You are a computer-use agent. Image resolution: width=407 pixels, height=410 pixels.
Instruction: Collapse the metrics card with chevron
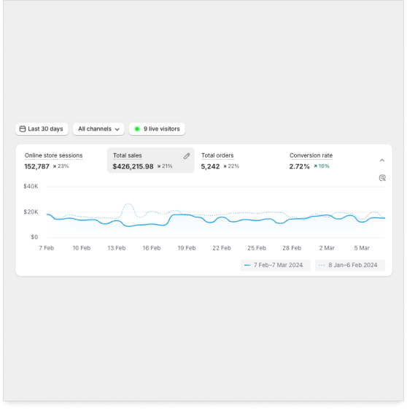[382, 160]
